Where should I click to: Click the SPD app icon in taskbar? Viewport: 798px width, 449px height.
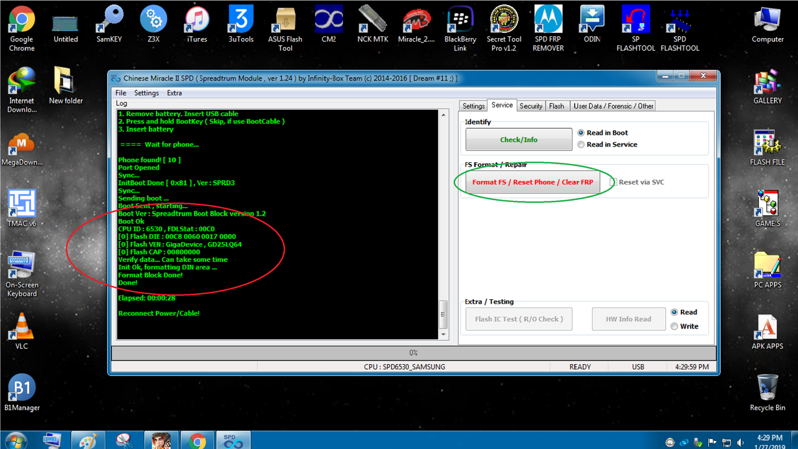(x=233, y=441)
